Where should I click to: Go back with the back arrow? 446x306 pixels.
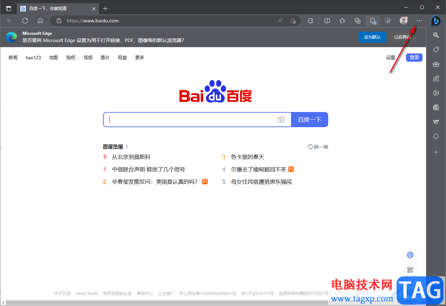click(10, 21)
